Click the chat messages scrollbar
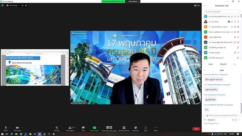The image size is (242, 136). pos(241,108)
